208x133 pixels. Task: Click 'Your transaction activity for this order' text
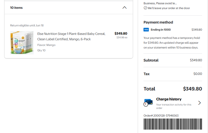174,106
